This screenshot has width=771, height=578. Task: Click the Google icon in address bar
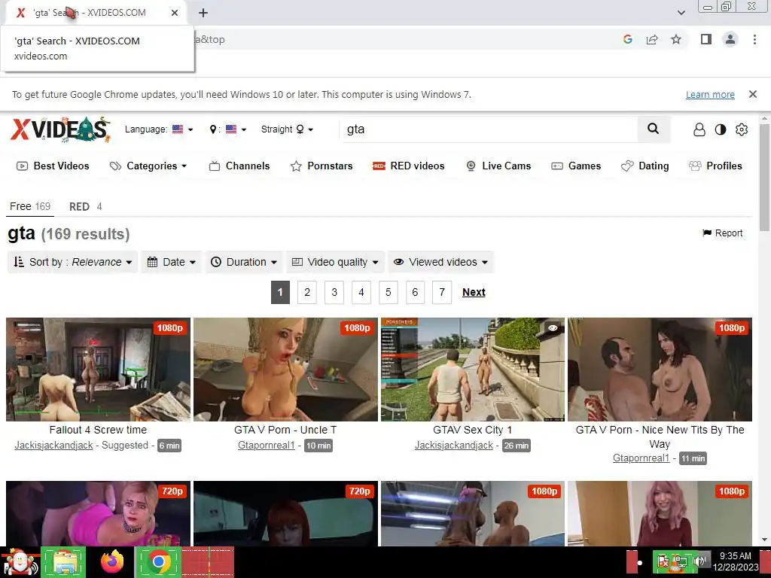(x=627, y=39)
